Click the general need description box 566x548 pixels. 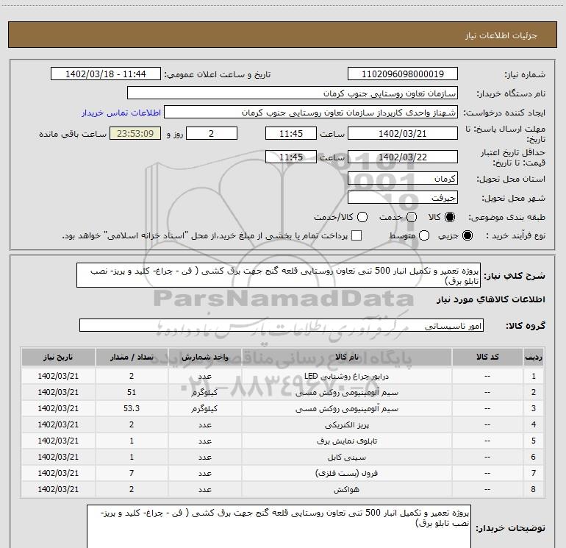coord(279,276)
